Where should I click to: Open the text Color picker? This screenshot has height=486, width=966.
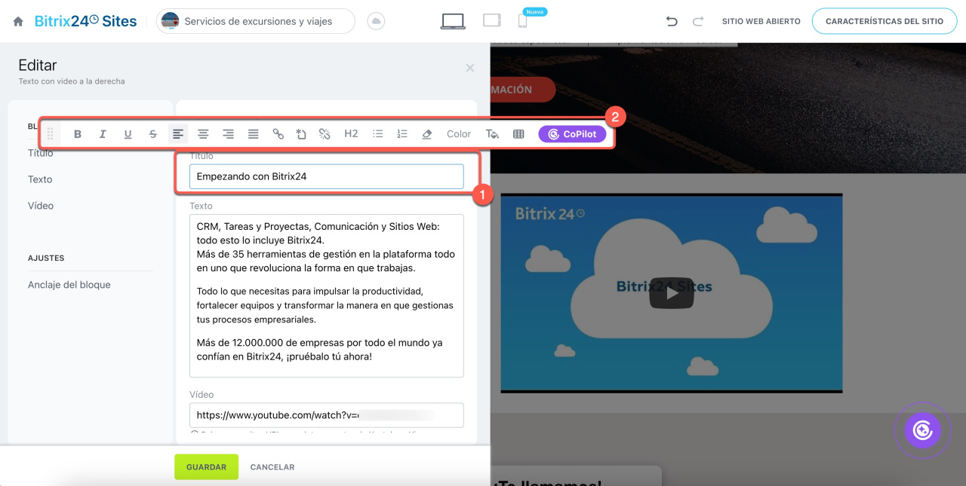(x=459, y=134)
